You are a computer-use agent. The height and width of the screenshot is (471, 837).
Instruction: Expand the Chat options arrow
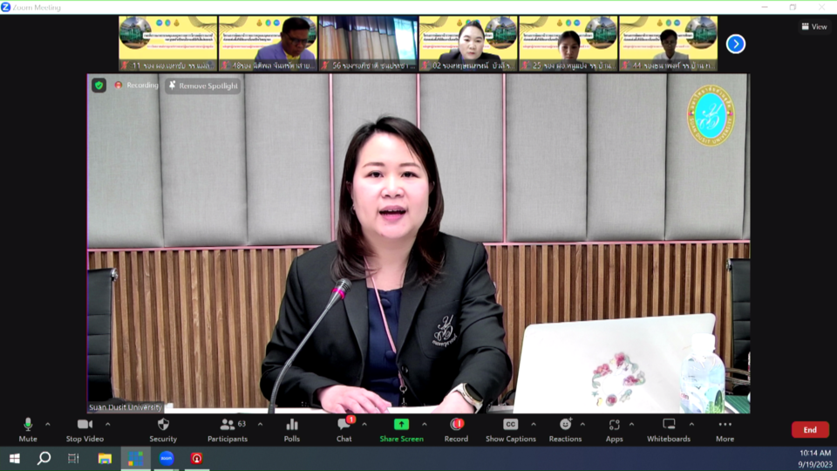pyautogui.click(x=364, y=425)
